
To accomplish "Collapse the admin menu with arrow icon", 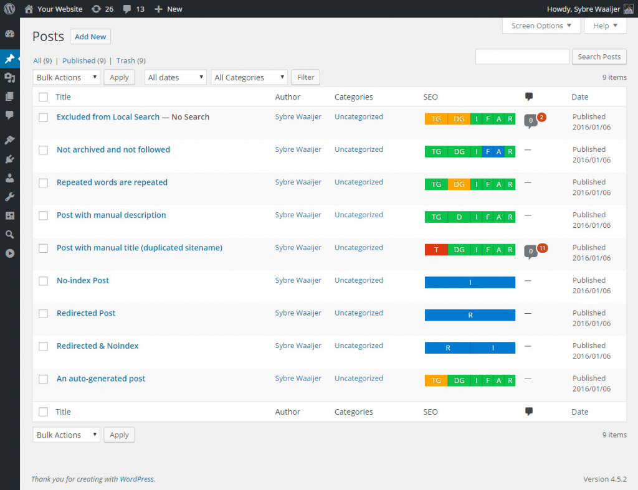I will click(x=9, y=253).
